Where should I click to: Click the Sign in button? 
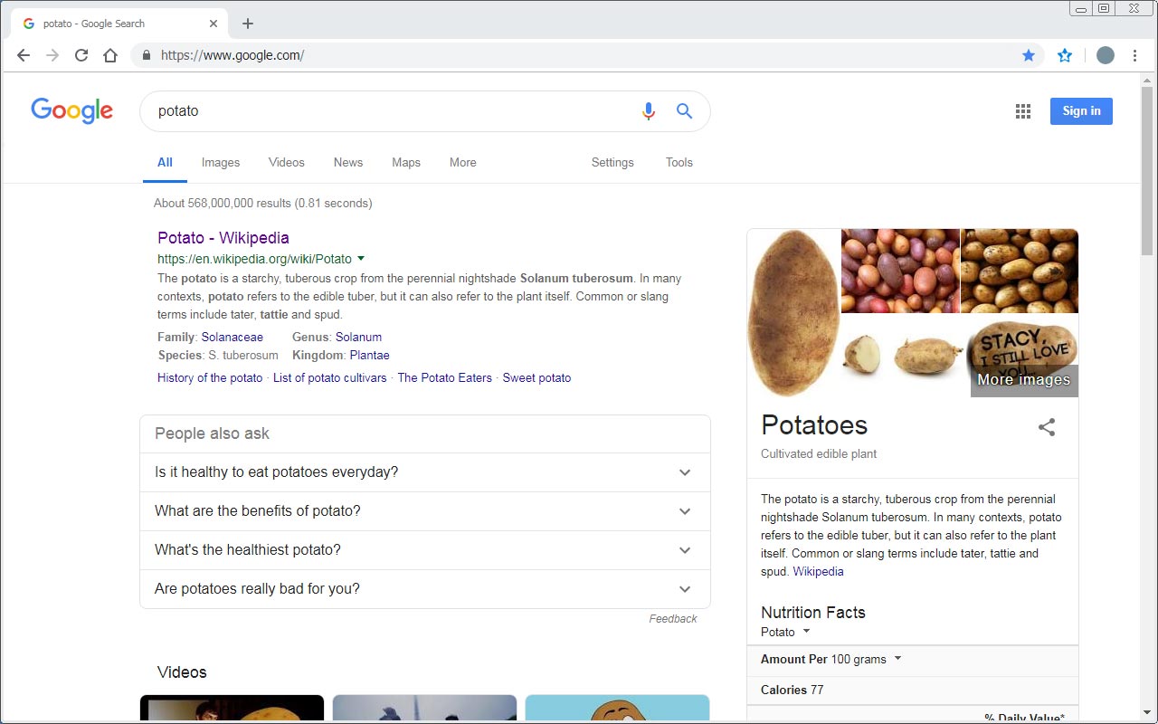[x=1081, y=111]
